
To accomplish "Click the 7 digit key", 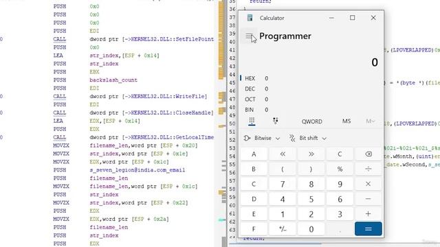I will (283, 184).
